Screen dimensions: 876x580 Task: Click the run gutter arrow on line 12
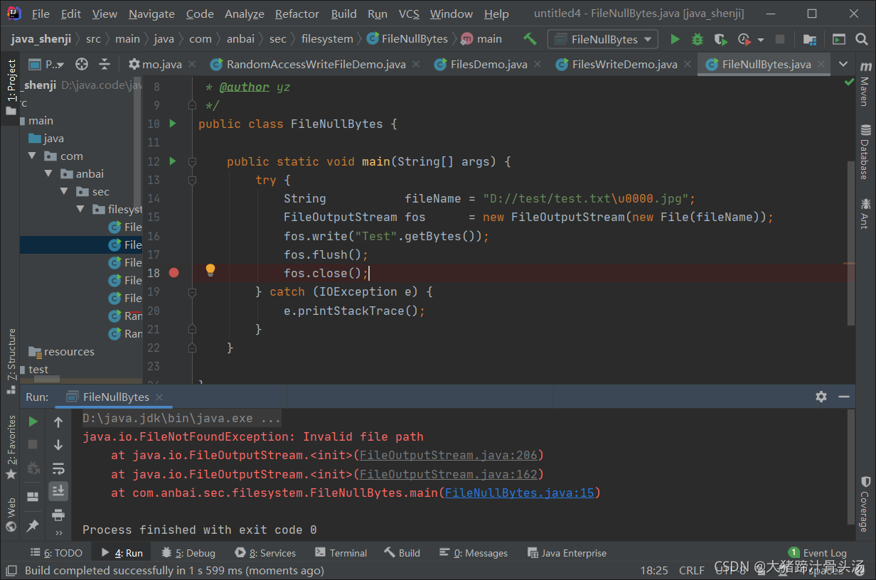tap(172, 161)
